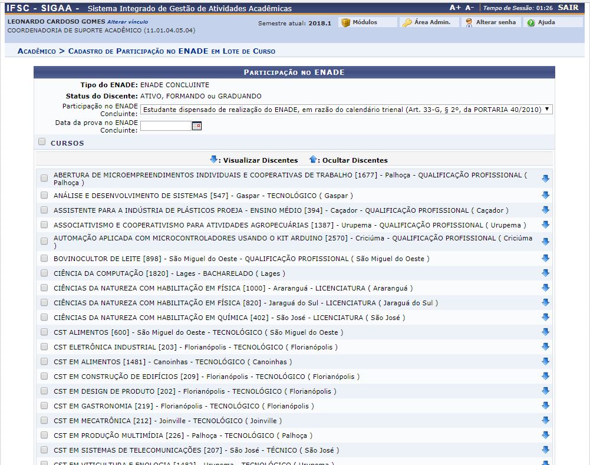This screenshot has width=590, height=465.
Task: Tick the CST Eletrônica Industrial checkbox
Action: 44,347
